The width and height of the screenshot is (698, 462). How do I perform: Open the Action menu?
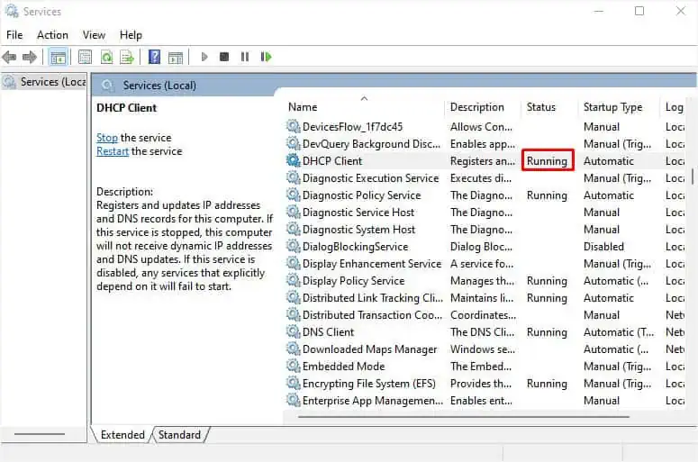52,35
